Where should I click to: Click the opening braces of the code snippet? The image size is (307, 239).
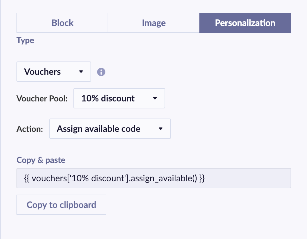[27, 178]
